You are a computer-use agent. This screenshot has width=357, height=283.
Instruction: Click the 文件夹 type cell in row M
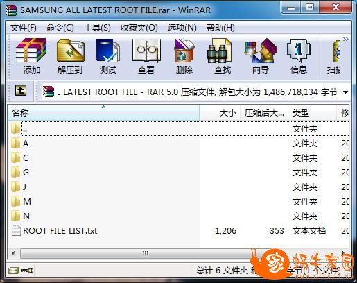(305, 201)
